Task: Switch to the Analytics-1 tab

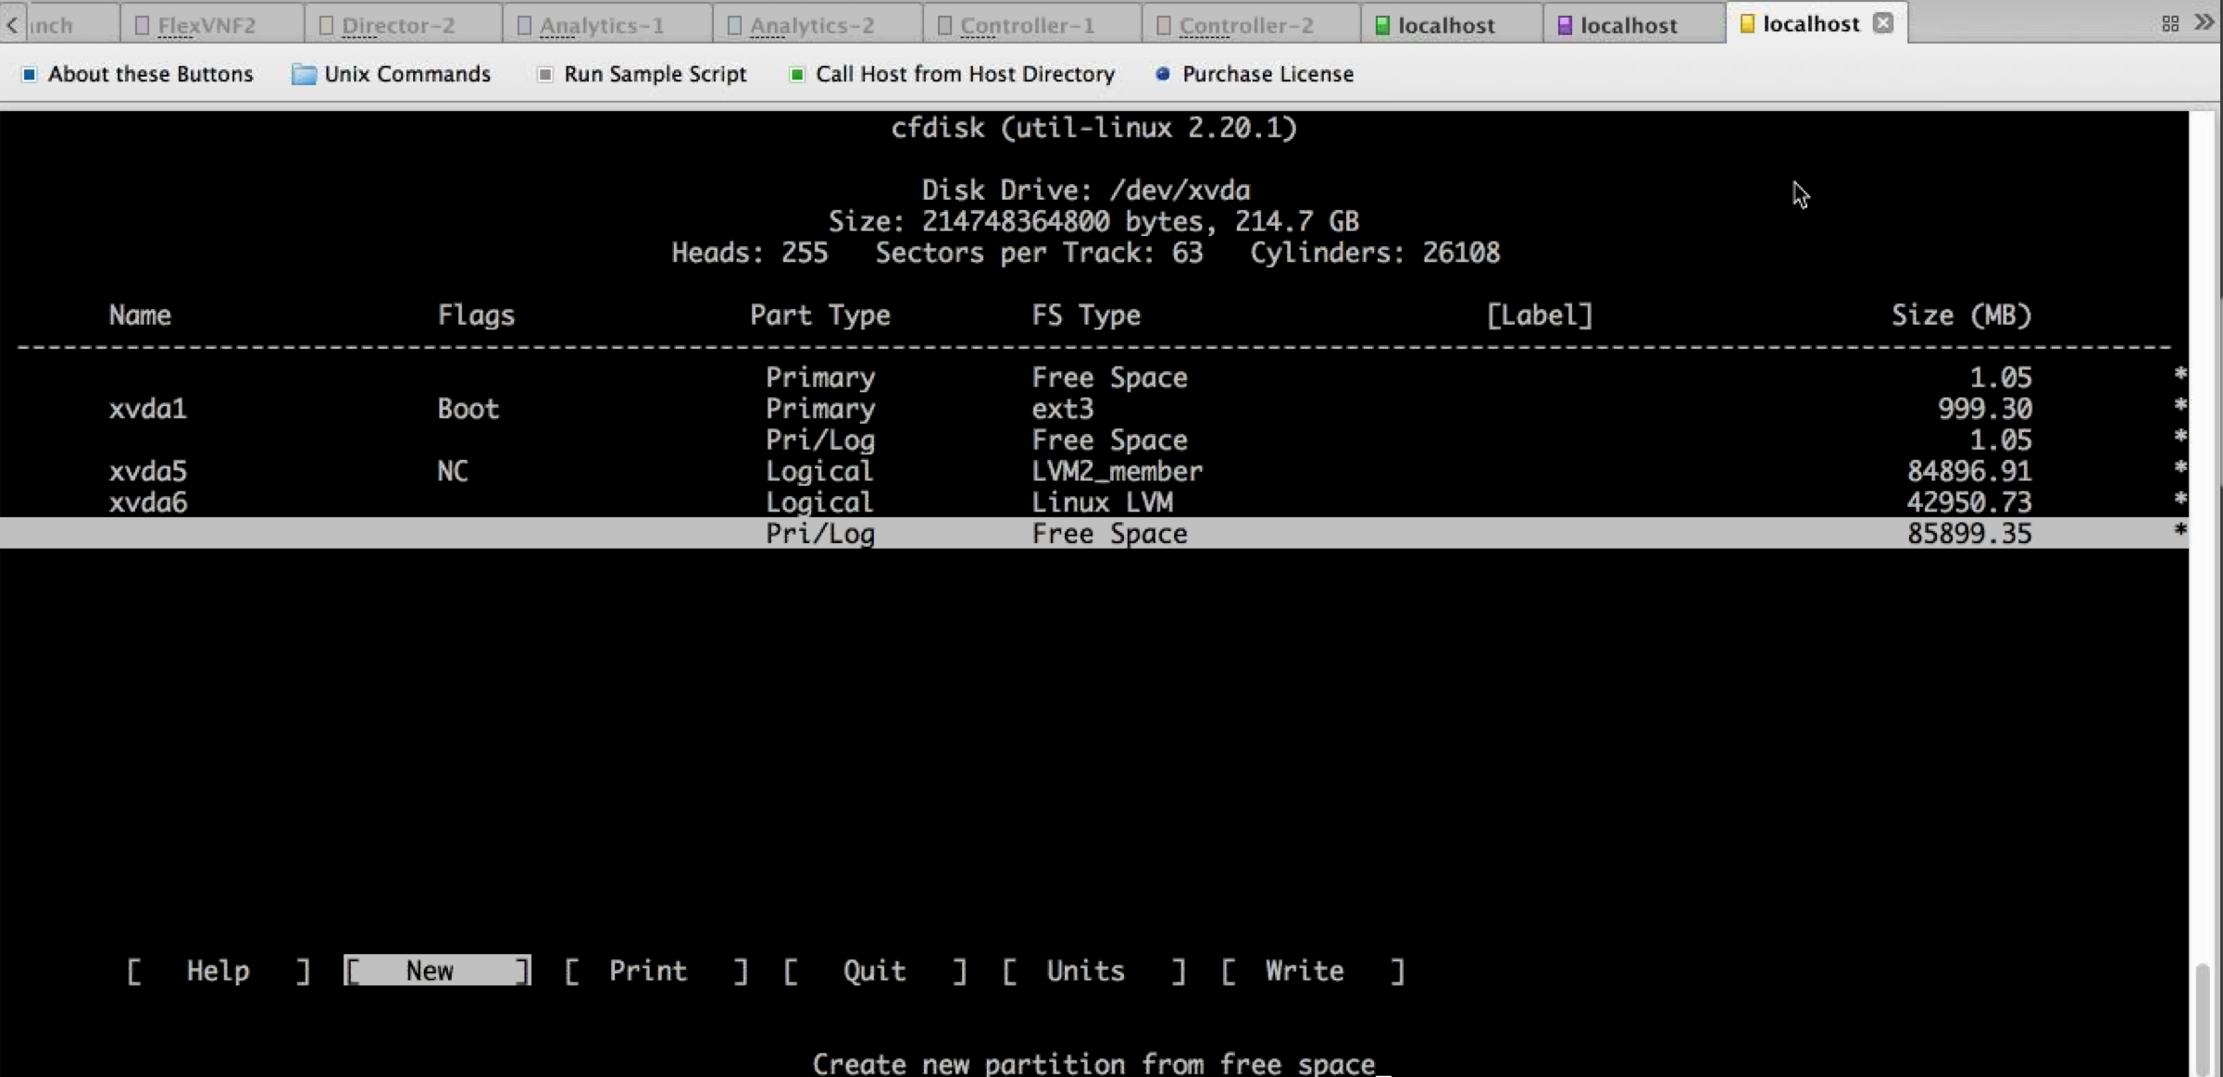Action: (602, 25)
